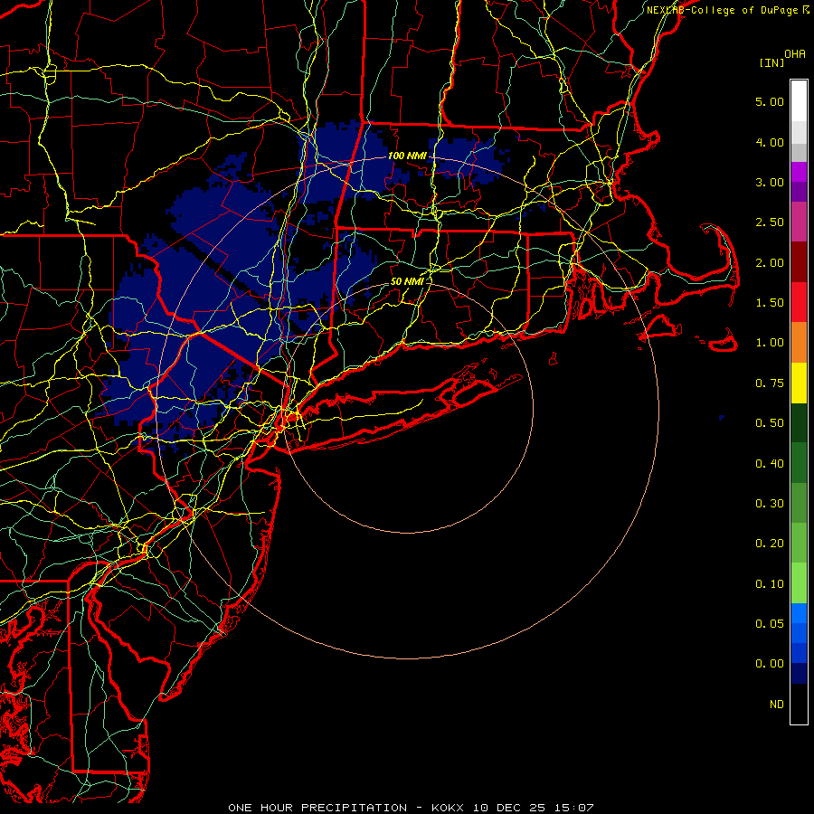The width and height of the screenshot is (814, 814).
Task: Click the "0.50" legend value
Action: (770, 423)
